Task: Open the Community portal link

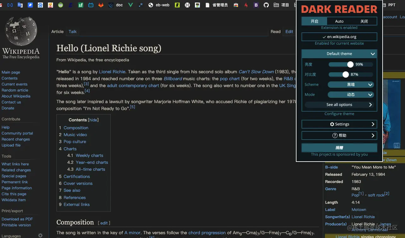Action: click(17, 133)
